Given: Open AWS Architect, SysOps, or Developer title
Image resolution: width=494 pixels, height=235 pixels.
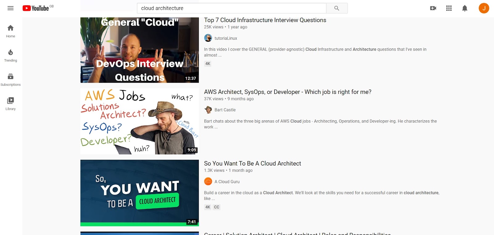Looking at the screenshot, I should pyautogui.click(x=287, y=92).
